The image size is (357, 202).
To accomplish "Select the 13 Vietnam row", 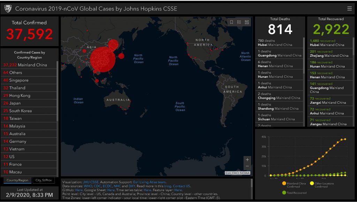I will (29, 149).
